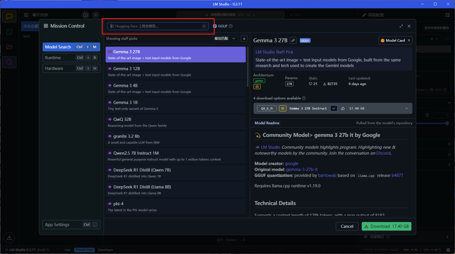Open the Developer terminal sidebar icon

pos(9,32)
